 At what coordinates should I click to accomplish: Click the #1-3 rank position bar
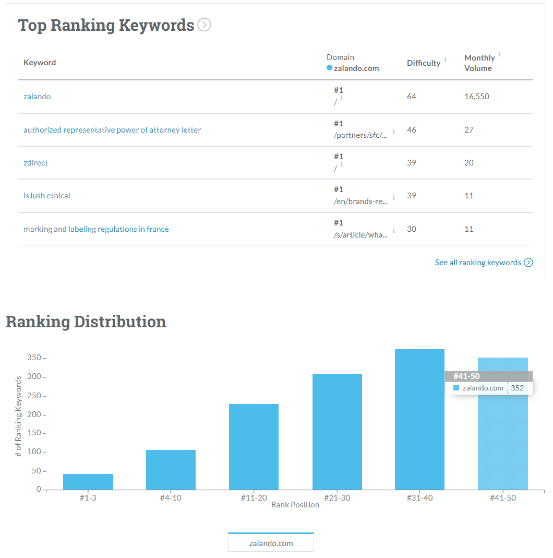pos(88,482)
